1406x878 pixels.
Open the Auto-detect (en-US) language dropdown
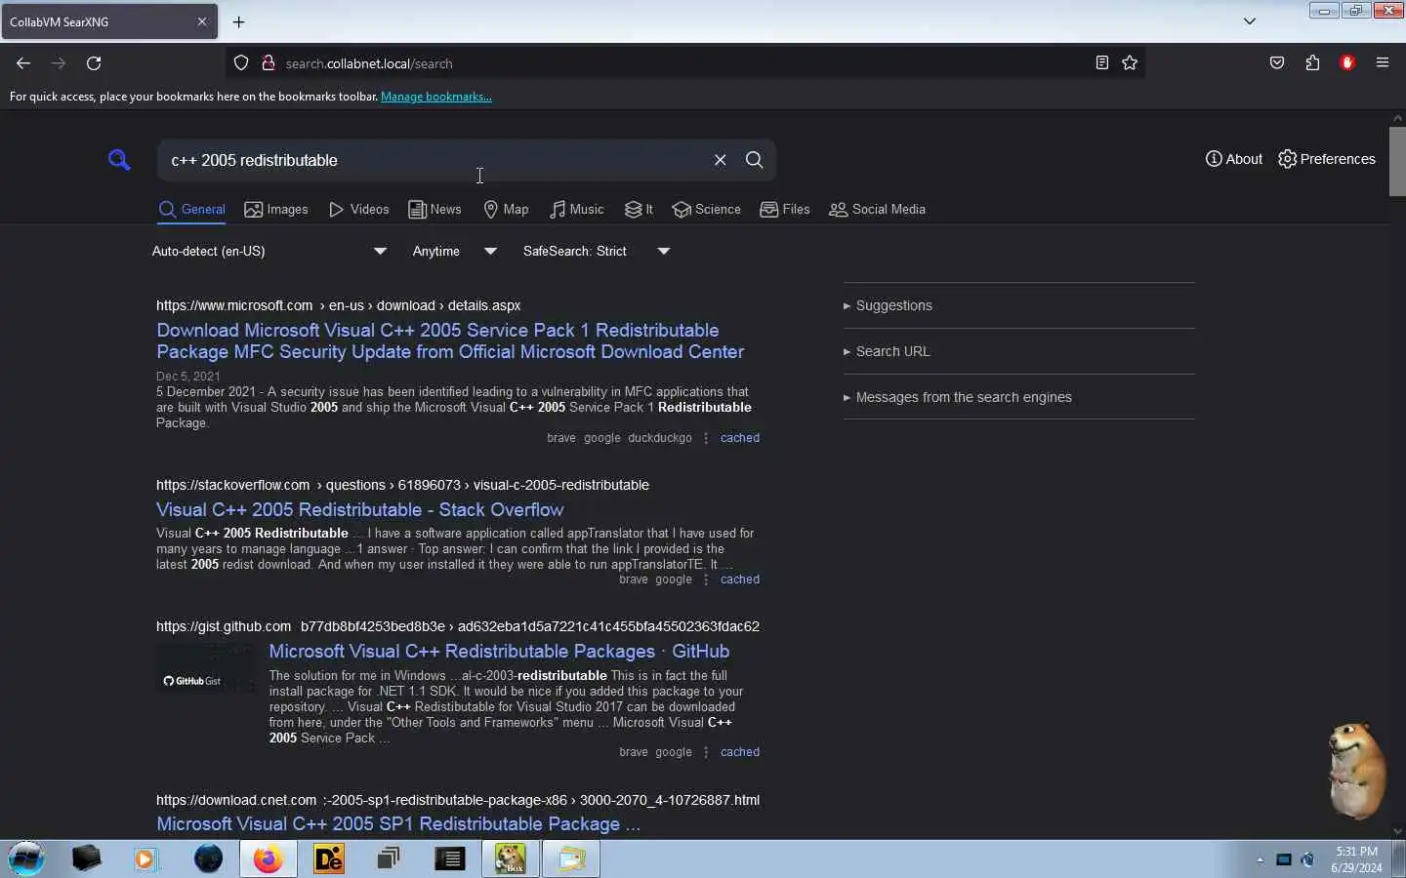269,252
